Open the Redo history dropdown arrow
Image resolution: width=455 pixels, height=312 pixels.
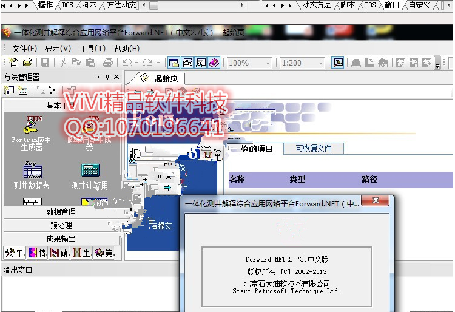click(x=158, y=63)
